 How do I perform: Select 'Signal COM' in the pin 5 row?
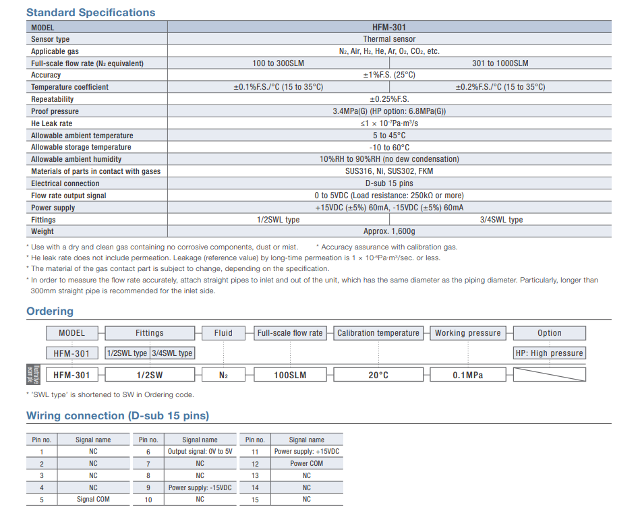coord(93,500)
